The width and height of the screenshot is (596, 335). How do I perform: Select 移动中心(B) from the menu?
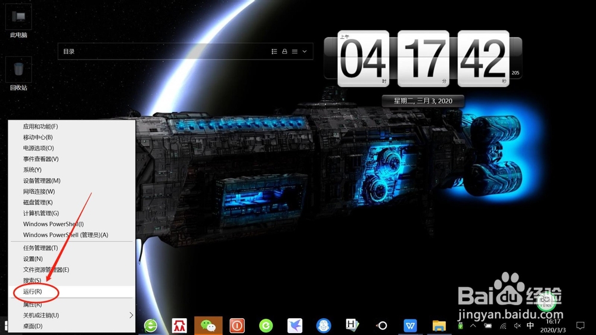72,137
